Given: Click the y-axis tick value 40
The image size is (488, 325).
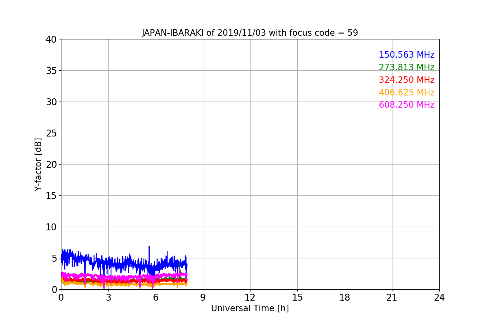Looking at the screenshot, I should [x=51, y=39].
